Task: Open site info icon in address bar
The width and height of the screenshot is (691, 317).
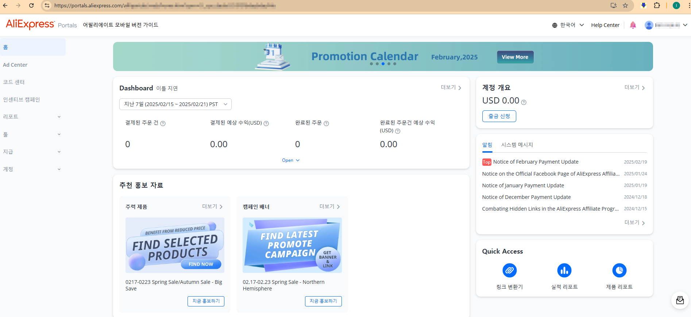Action: pos(47,5)
